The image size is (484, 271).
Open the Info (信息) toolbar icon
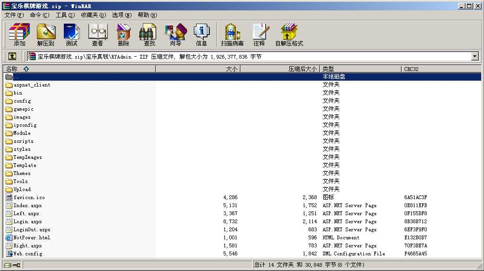tap(201, 35)
